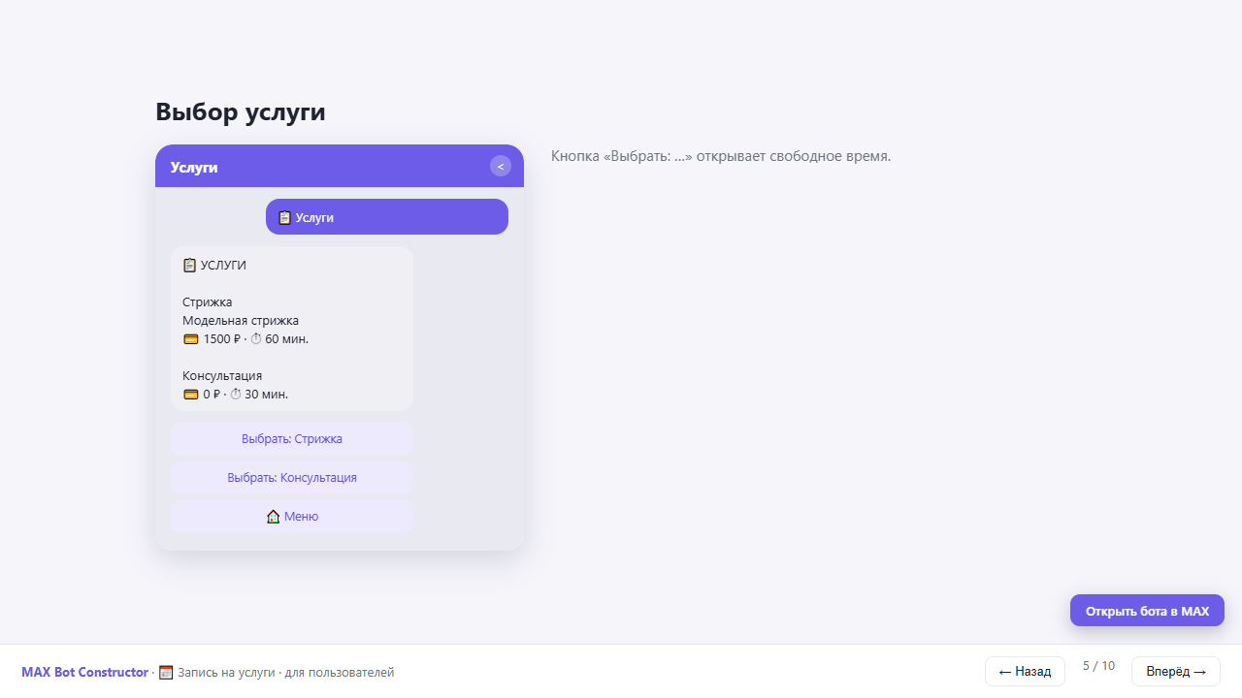Advance with the Вперёд → button
The width and height of the screenshot is (1242, 698).
point(1176,671)
